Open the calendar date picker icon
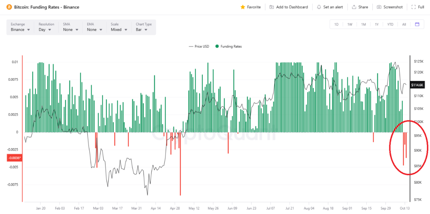The width and height of the screenshot is (430, 214). pos(417,24)
